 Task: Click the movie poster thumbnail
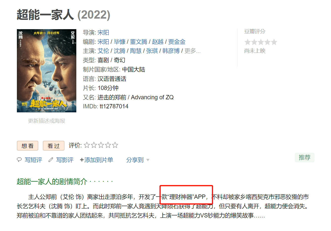pyautogui.click(x=47, y=71)
